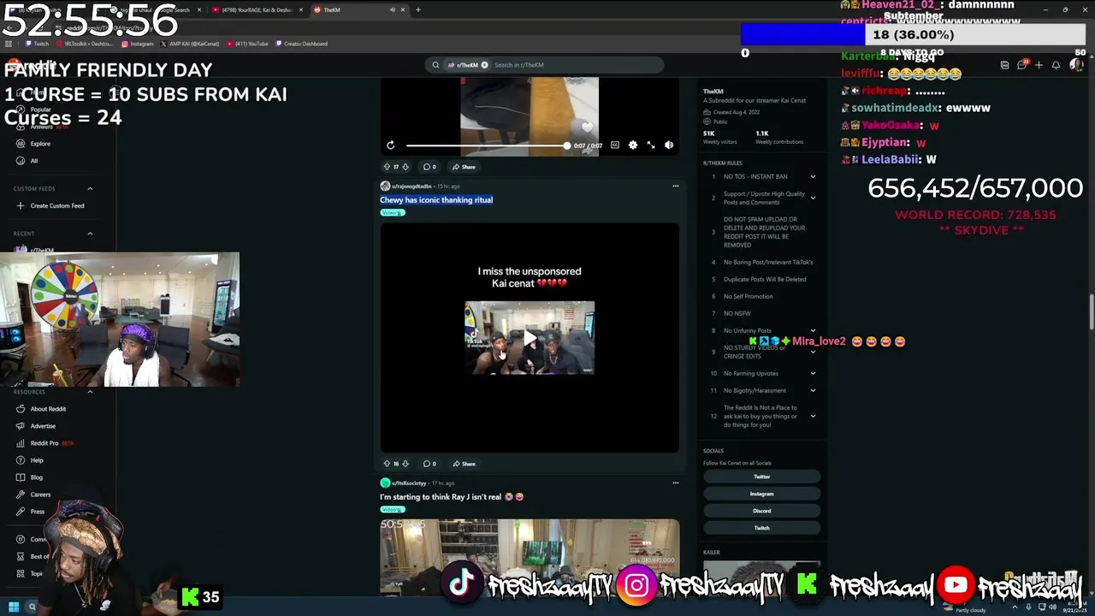The width and height of the screenshot is (1095, 616).
Task: Open the Reddit user avatar menu
Action: coord(1076,65)
